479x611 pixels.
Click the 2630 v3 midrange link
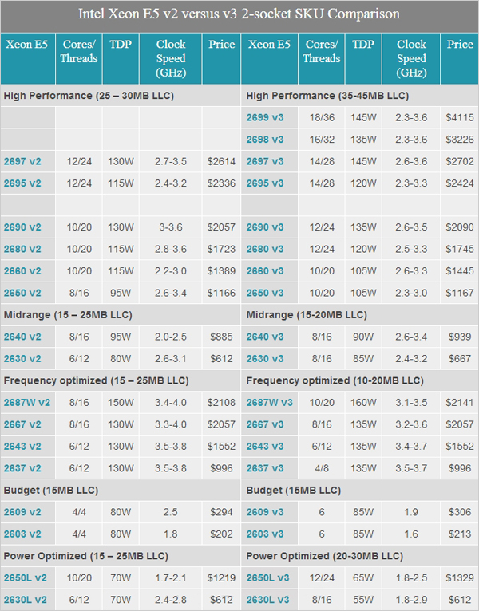point(265,358)
